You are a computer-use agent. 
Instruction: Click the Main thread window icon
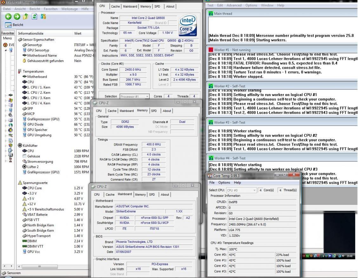211,14
